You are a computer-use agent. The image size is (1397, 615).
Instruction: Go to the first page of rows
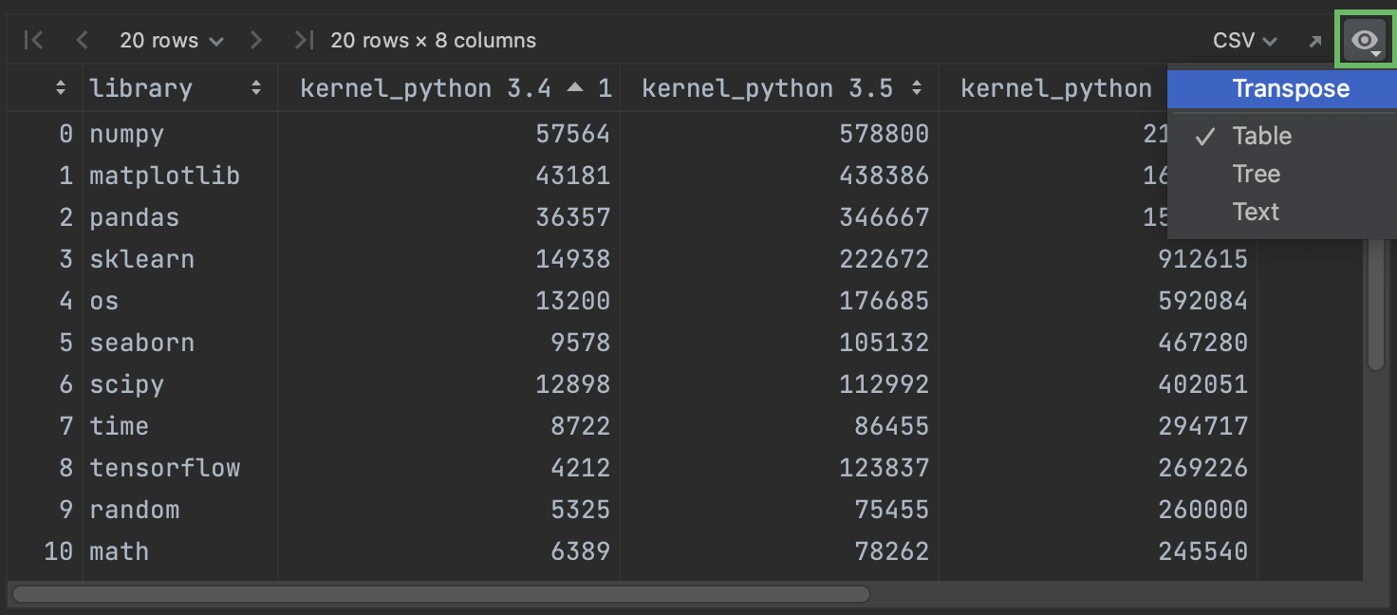(x=33, y=41)
